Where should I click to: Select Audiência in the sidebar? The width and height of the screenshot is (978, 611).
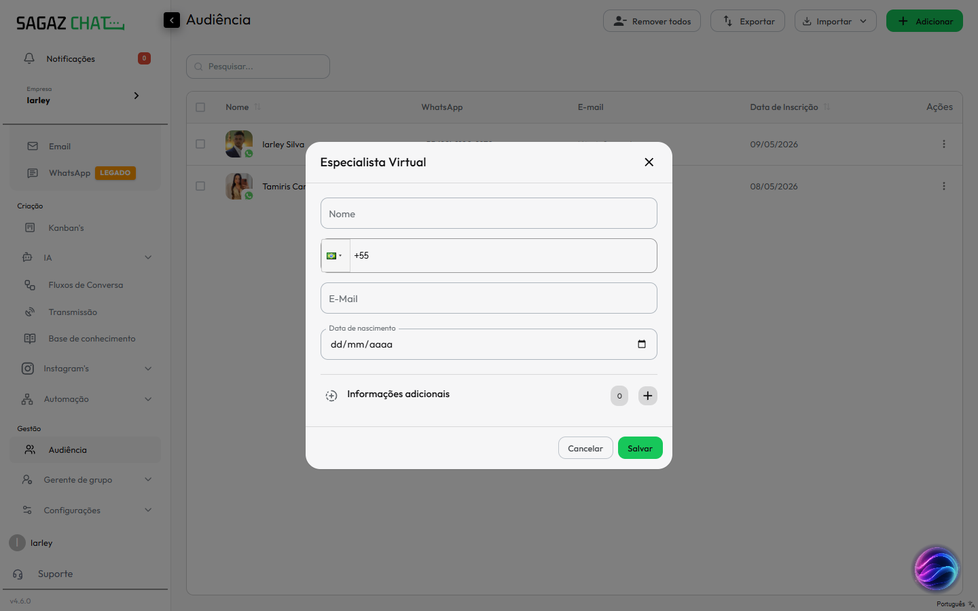pos(85,449)
